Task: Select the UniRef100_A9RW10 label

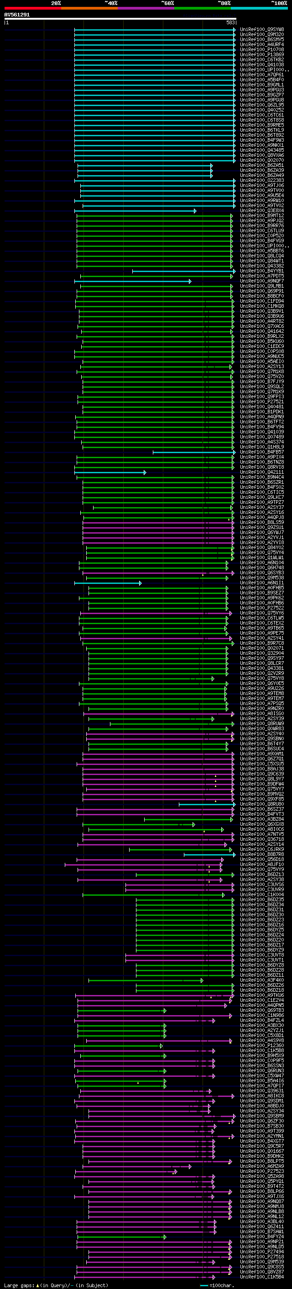Action: (x=262, y=200)
